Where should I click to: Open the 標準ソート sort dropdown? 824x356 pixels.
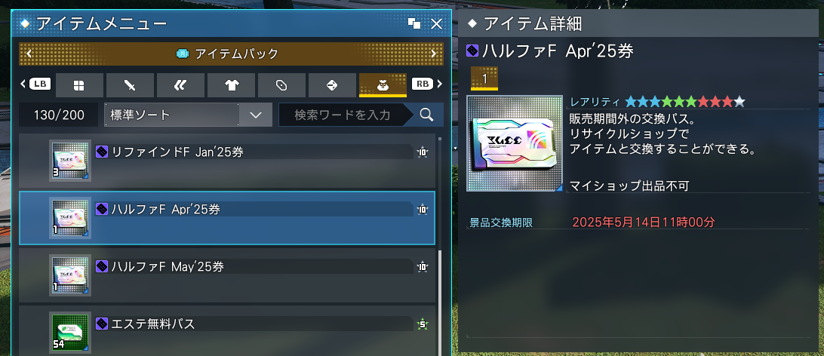tap(188, 115)
